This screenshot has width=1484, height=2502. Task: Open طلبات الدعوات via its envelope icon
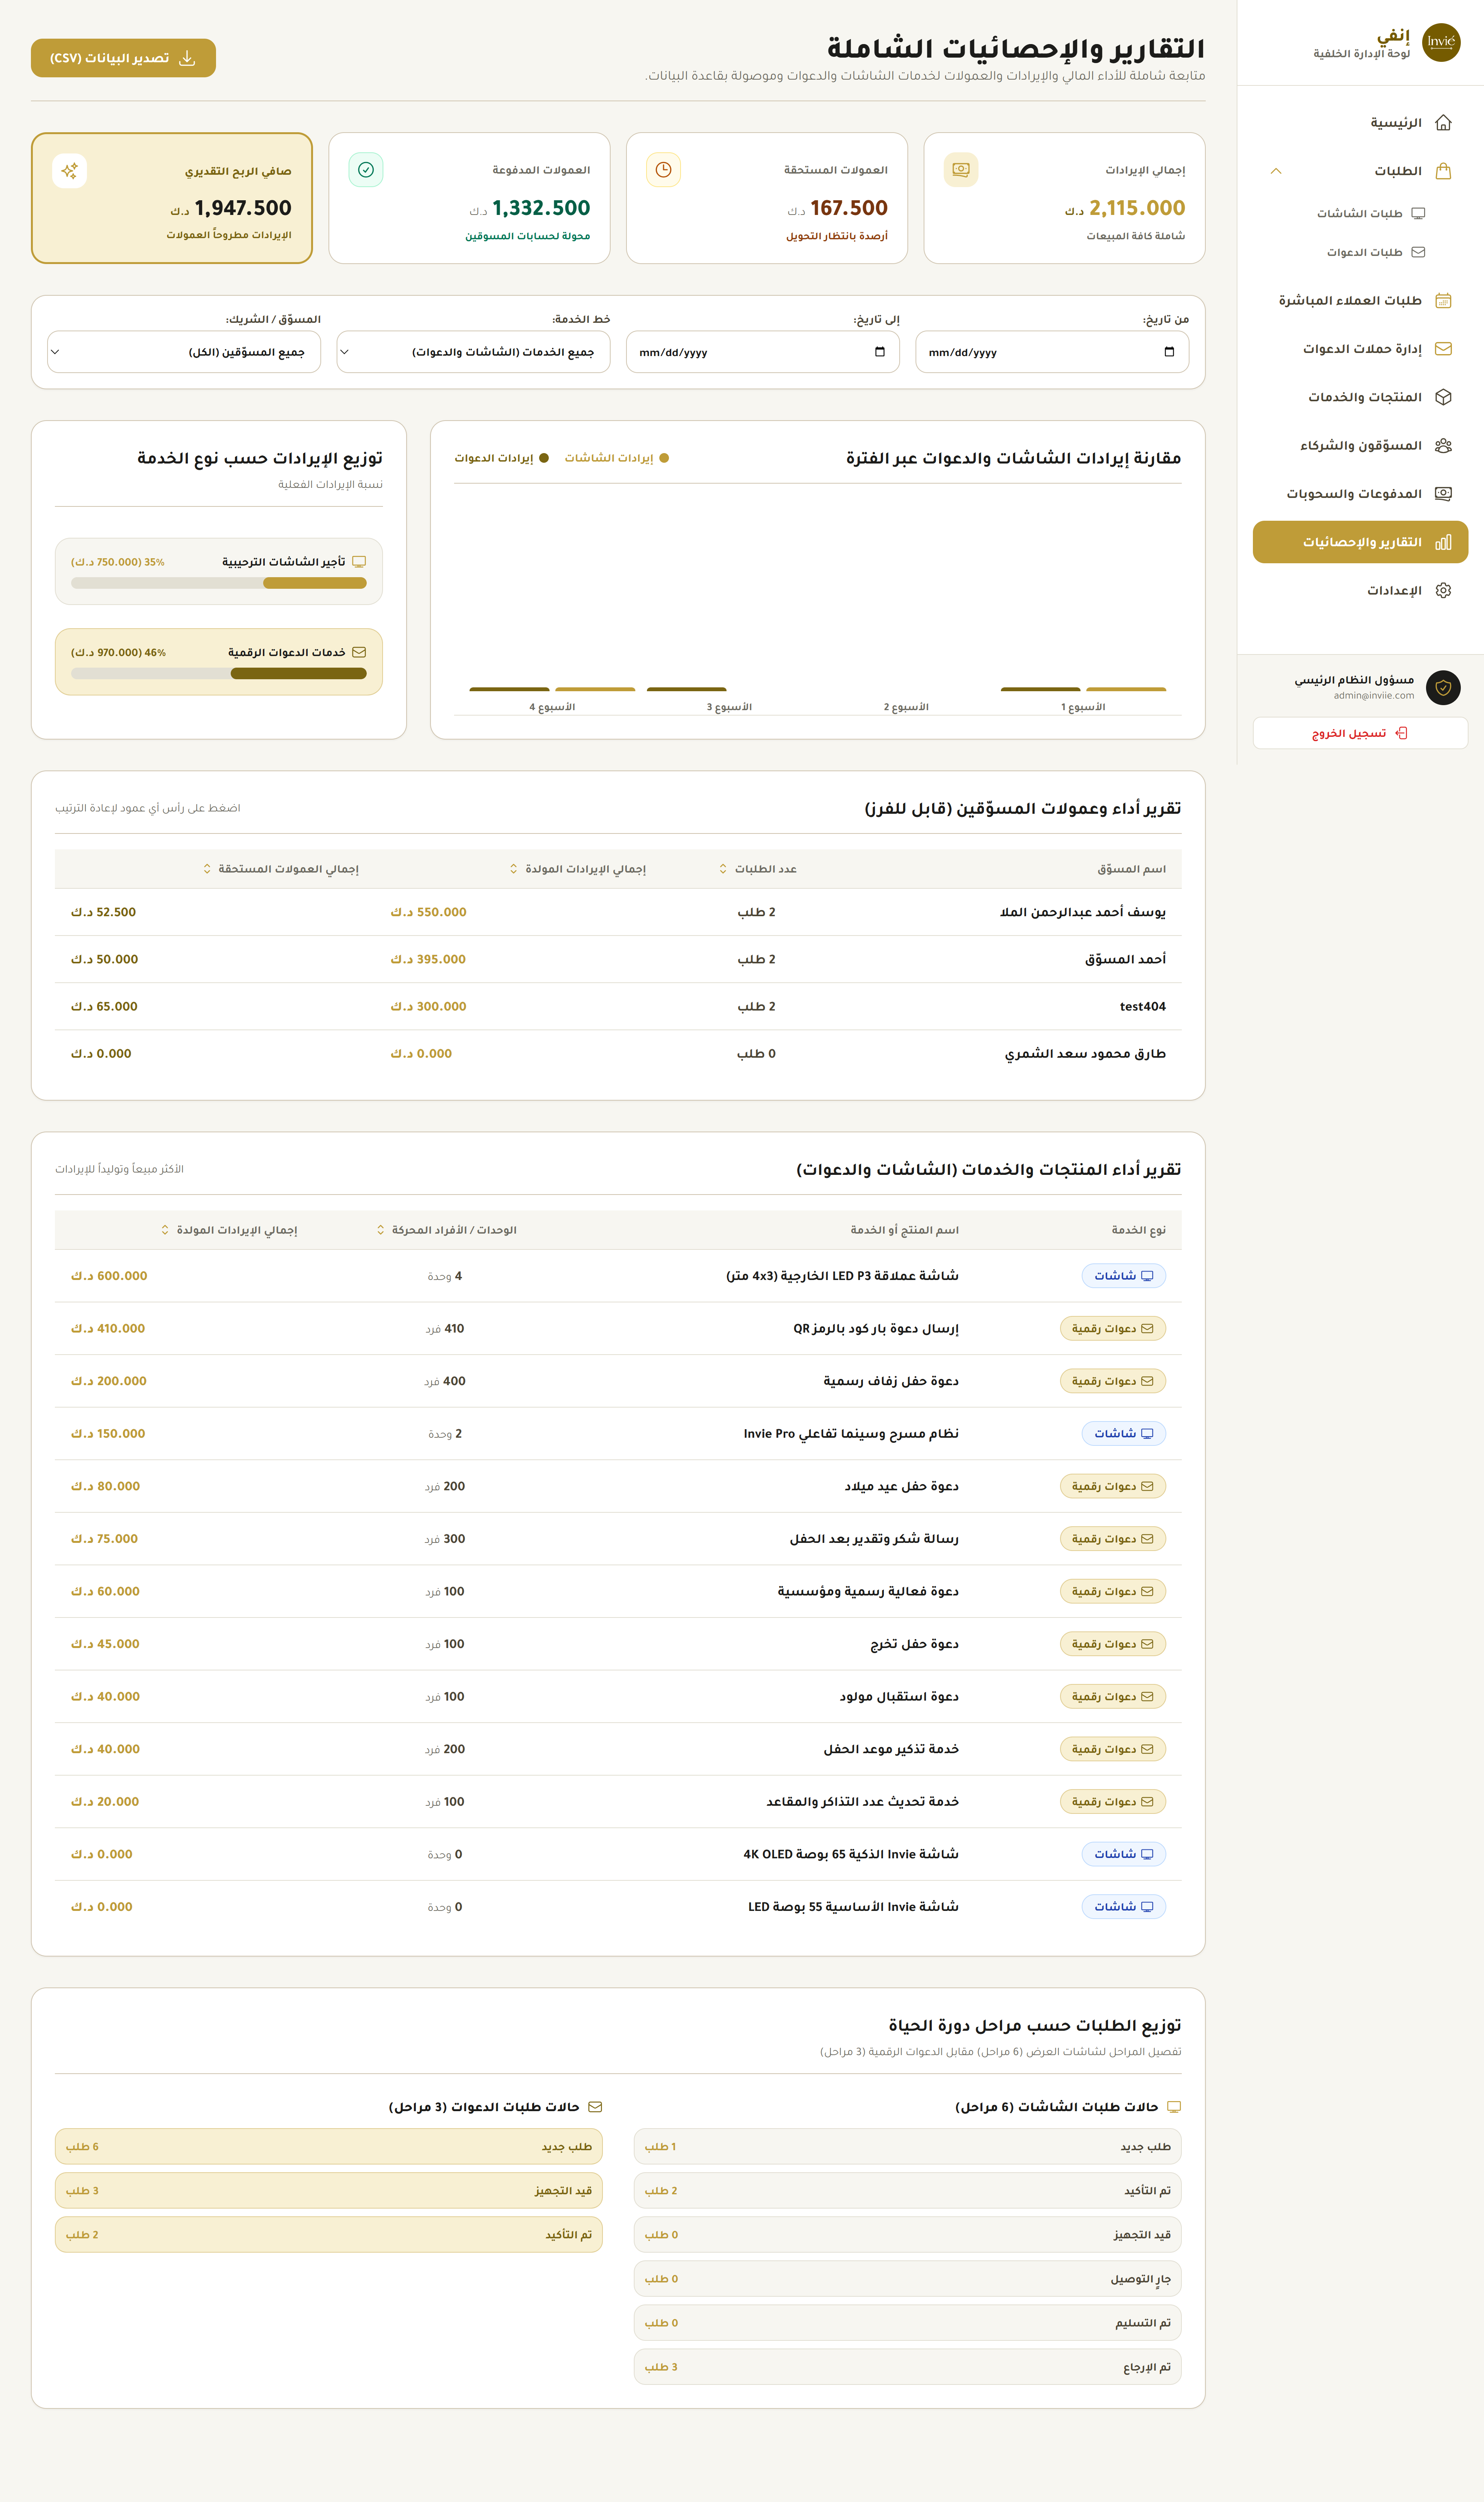(1417, 252)
